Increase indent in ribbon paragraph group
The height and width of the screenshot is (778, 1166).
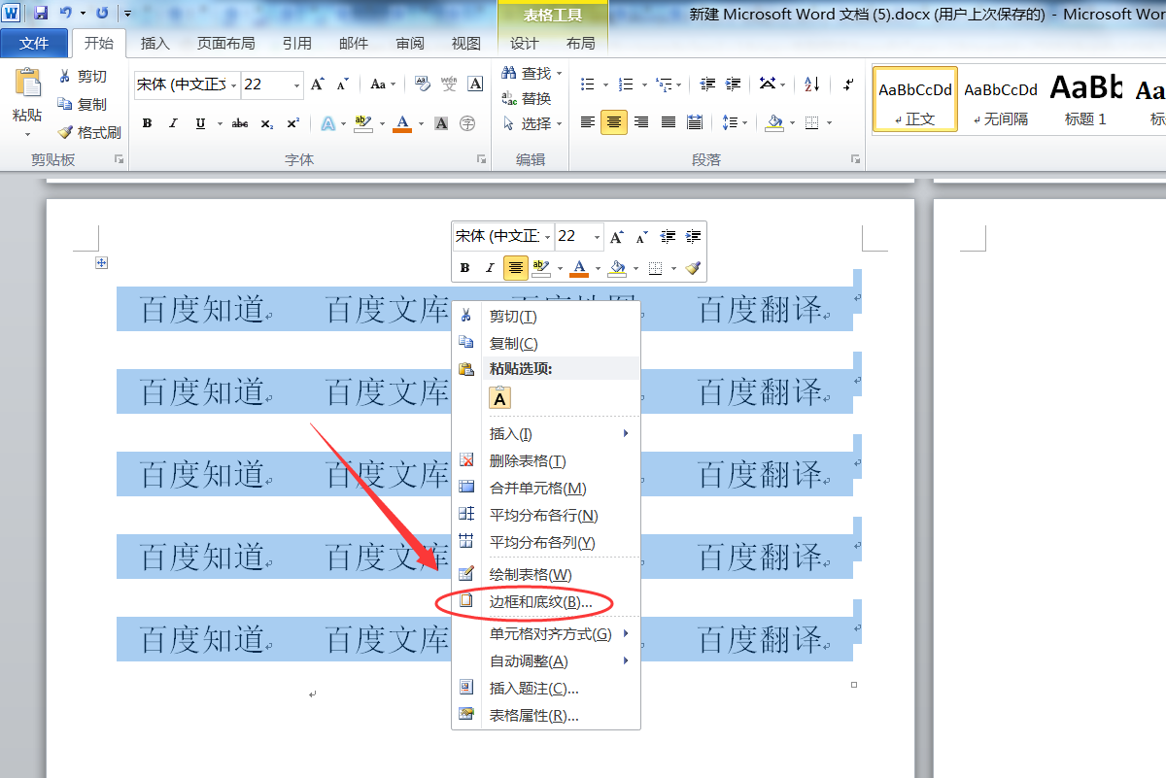[x=733, y=85]
